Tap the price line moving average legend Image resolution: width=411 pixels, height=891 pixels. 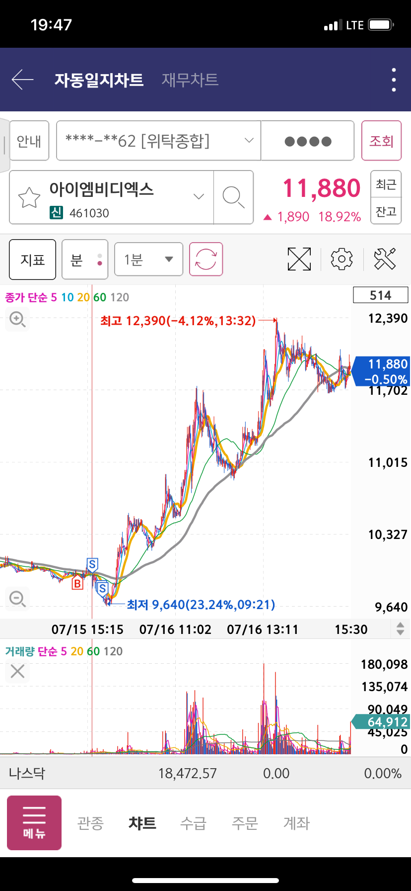coord(67,297)
